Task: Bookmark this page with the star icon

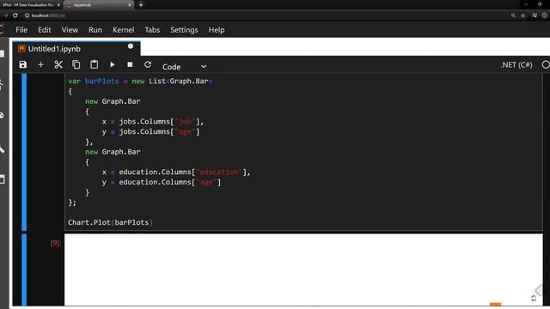Action: click(523, 15)
